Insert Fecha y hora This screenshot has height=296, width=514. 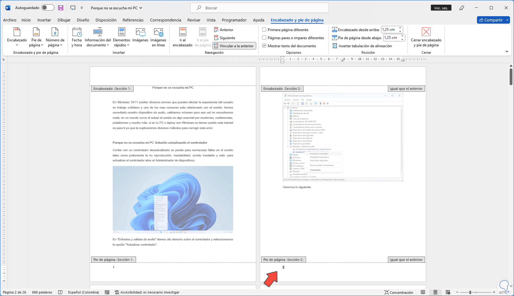pyautogui.click(x=77, y=37)
